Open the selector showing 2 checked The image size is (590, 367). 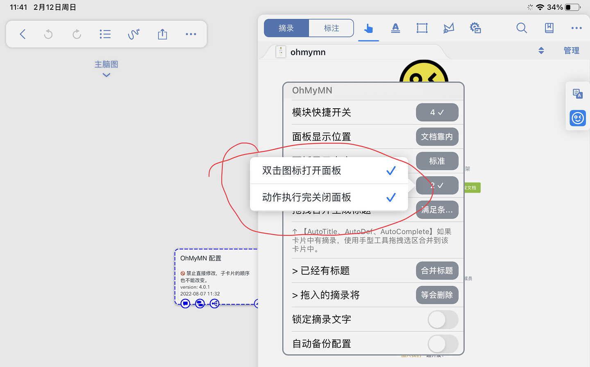tap(437, 185)
